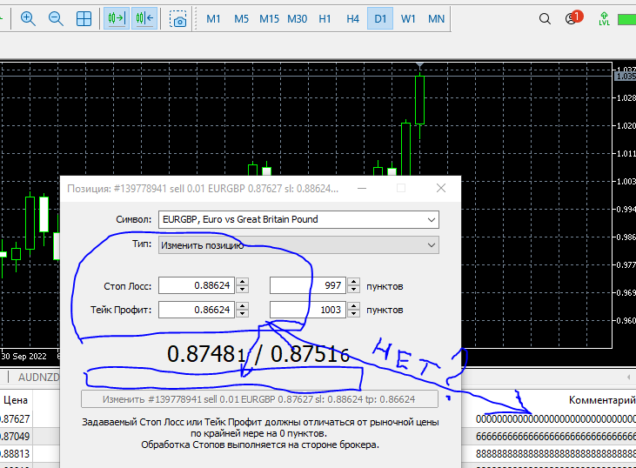
Task: Close the position dialog window
Action: [x=441, y=188]
